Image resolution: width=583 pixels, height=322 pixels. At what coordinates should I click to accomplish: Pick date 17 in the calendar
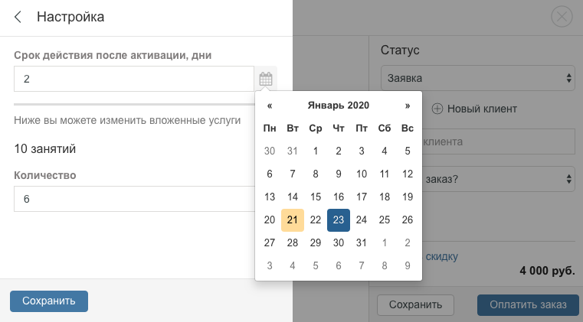(362, 197)
